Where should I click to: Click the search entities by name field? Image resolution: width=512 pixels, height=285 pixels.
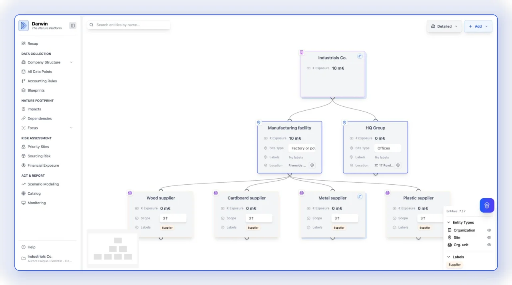[129, 24]
